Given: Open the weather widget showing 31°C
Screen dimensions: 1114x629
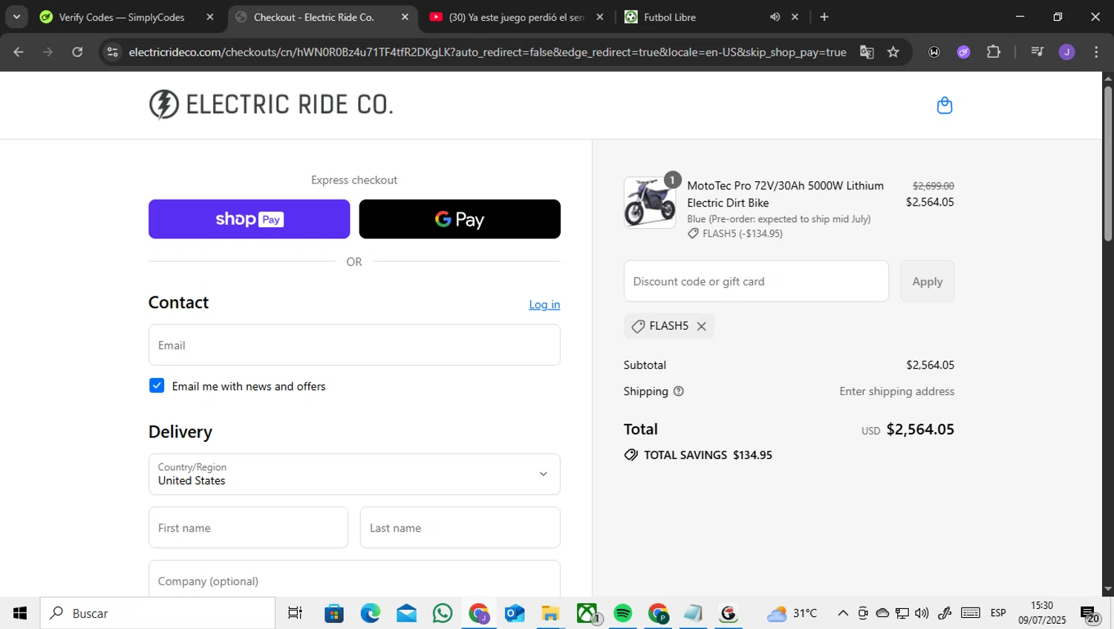Looking at the screenshot, I should [792, 613].
